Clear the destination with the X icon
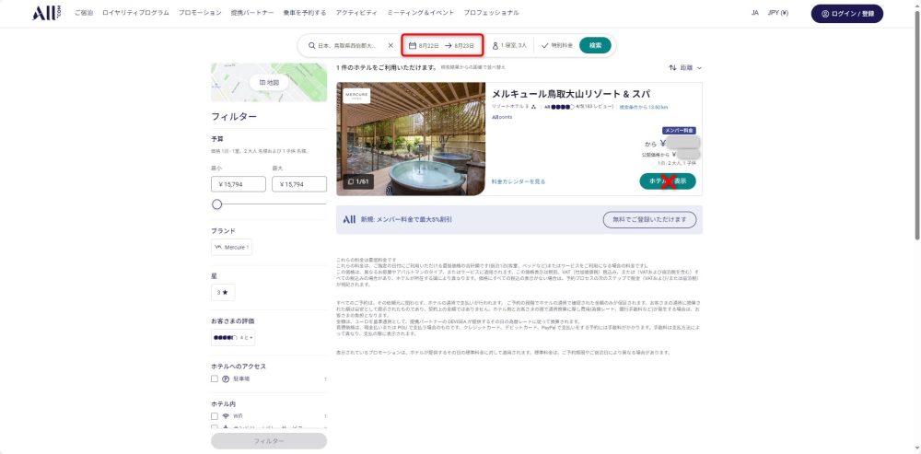This screenshot has height=454, width=921. (x=391, y=45)
